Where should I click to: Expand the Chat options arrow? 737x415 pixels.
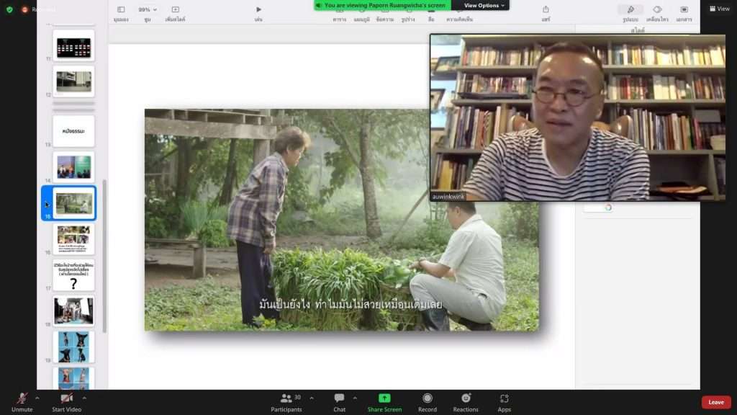tap(355, 398)
